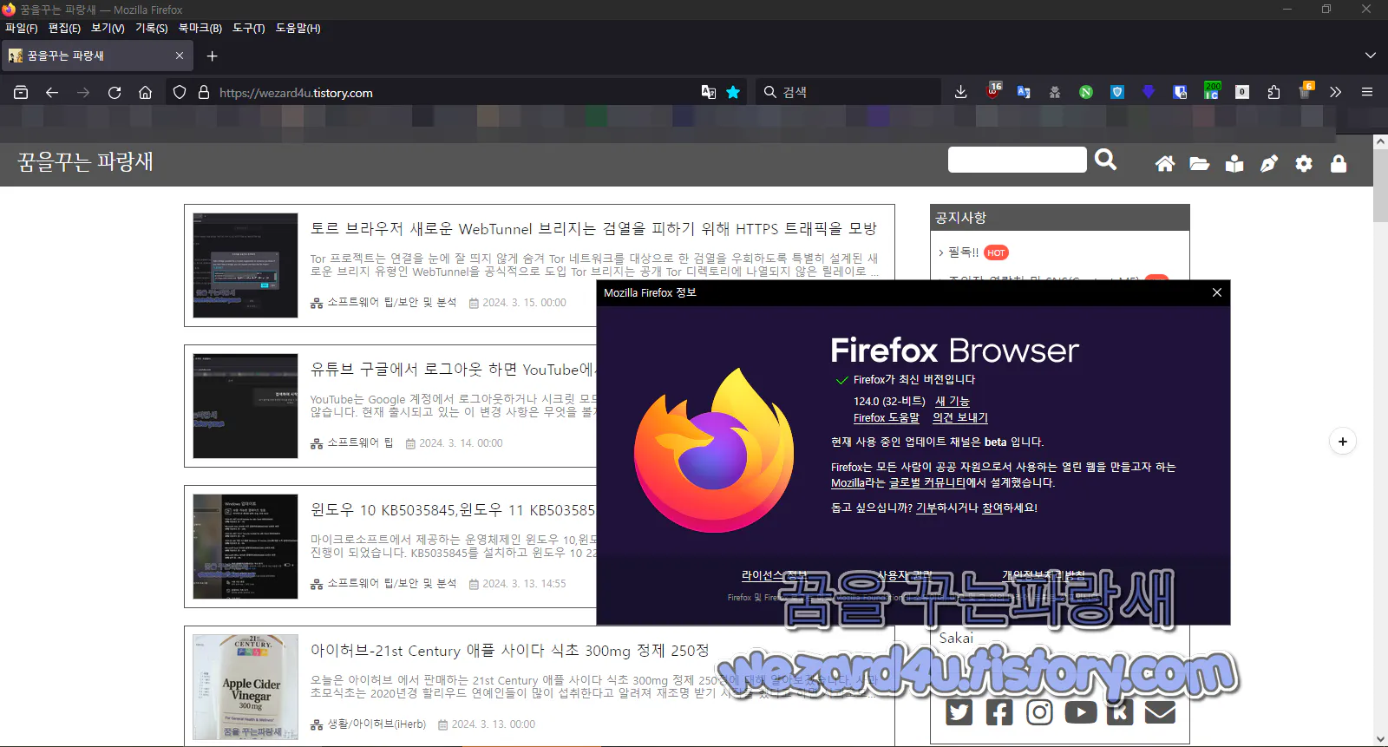This screenshot has height=747, width=1388.
Task: Click 글로벌 커뮤니티 link
Action: click(x=927, y=483)
